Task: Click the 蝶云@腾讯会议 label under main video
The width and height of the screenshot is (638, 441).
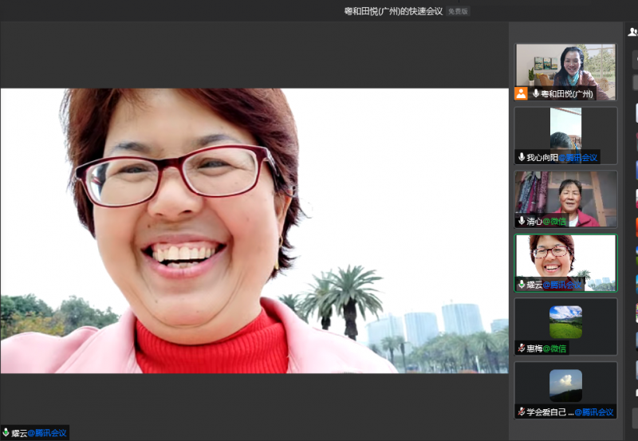Action: [x=39, y=433]
